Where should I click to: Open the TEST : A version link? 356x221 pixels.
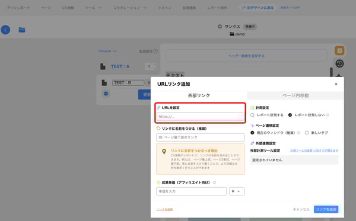click(x=120, y=66)
